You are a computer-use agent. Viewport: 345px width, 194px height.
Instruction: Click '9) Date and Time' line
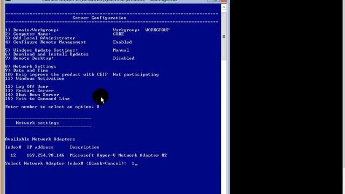tap(26, 71)
